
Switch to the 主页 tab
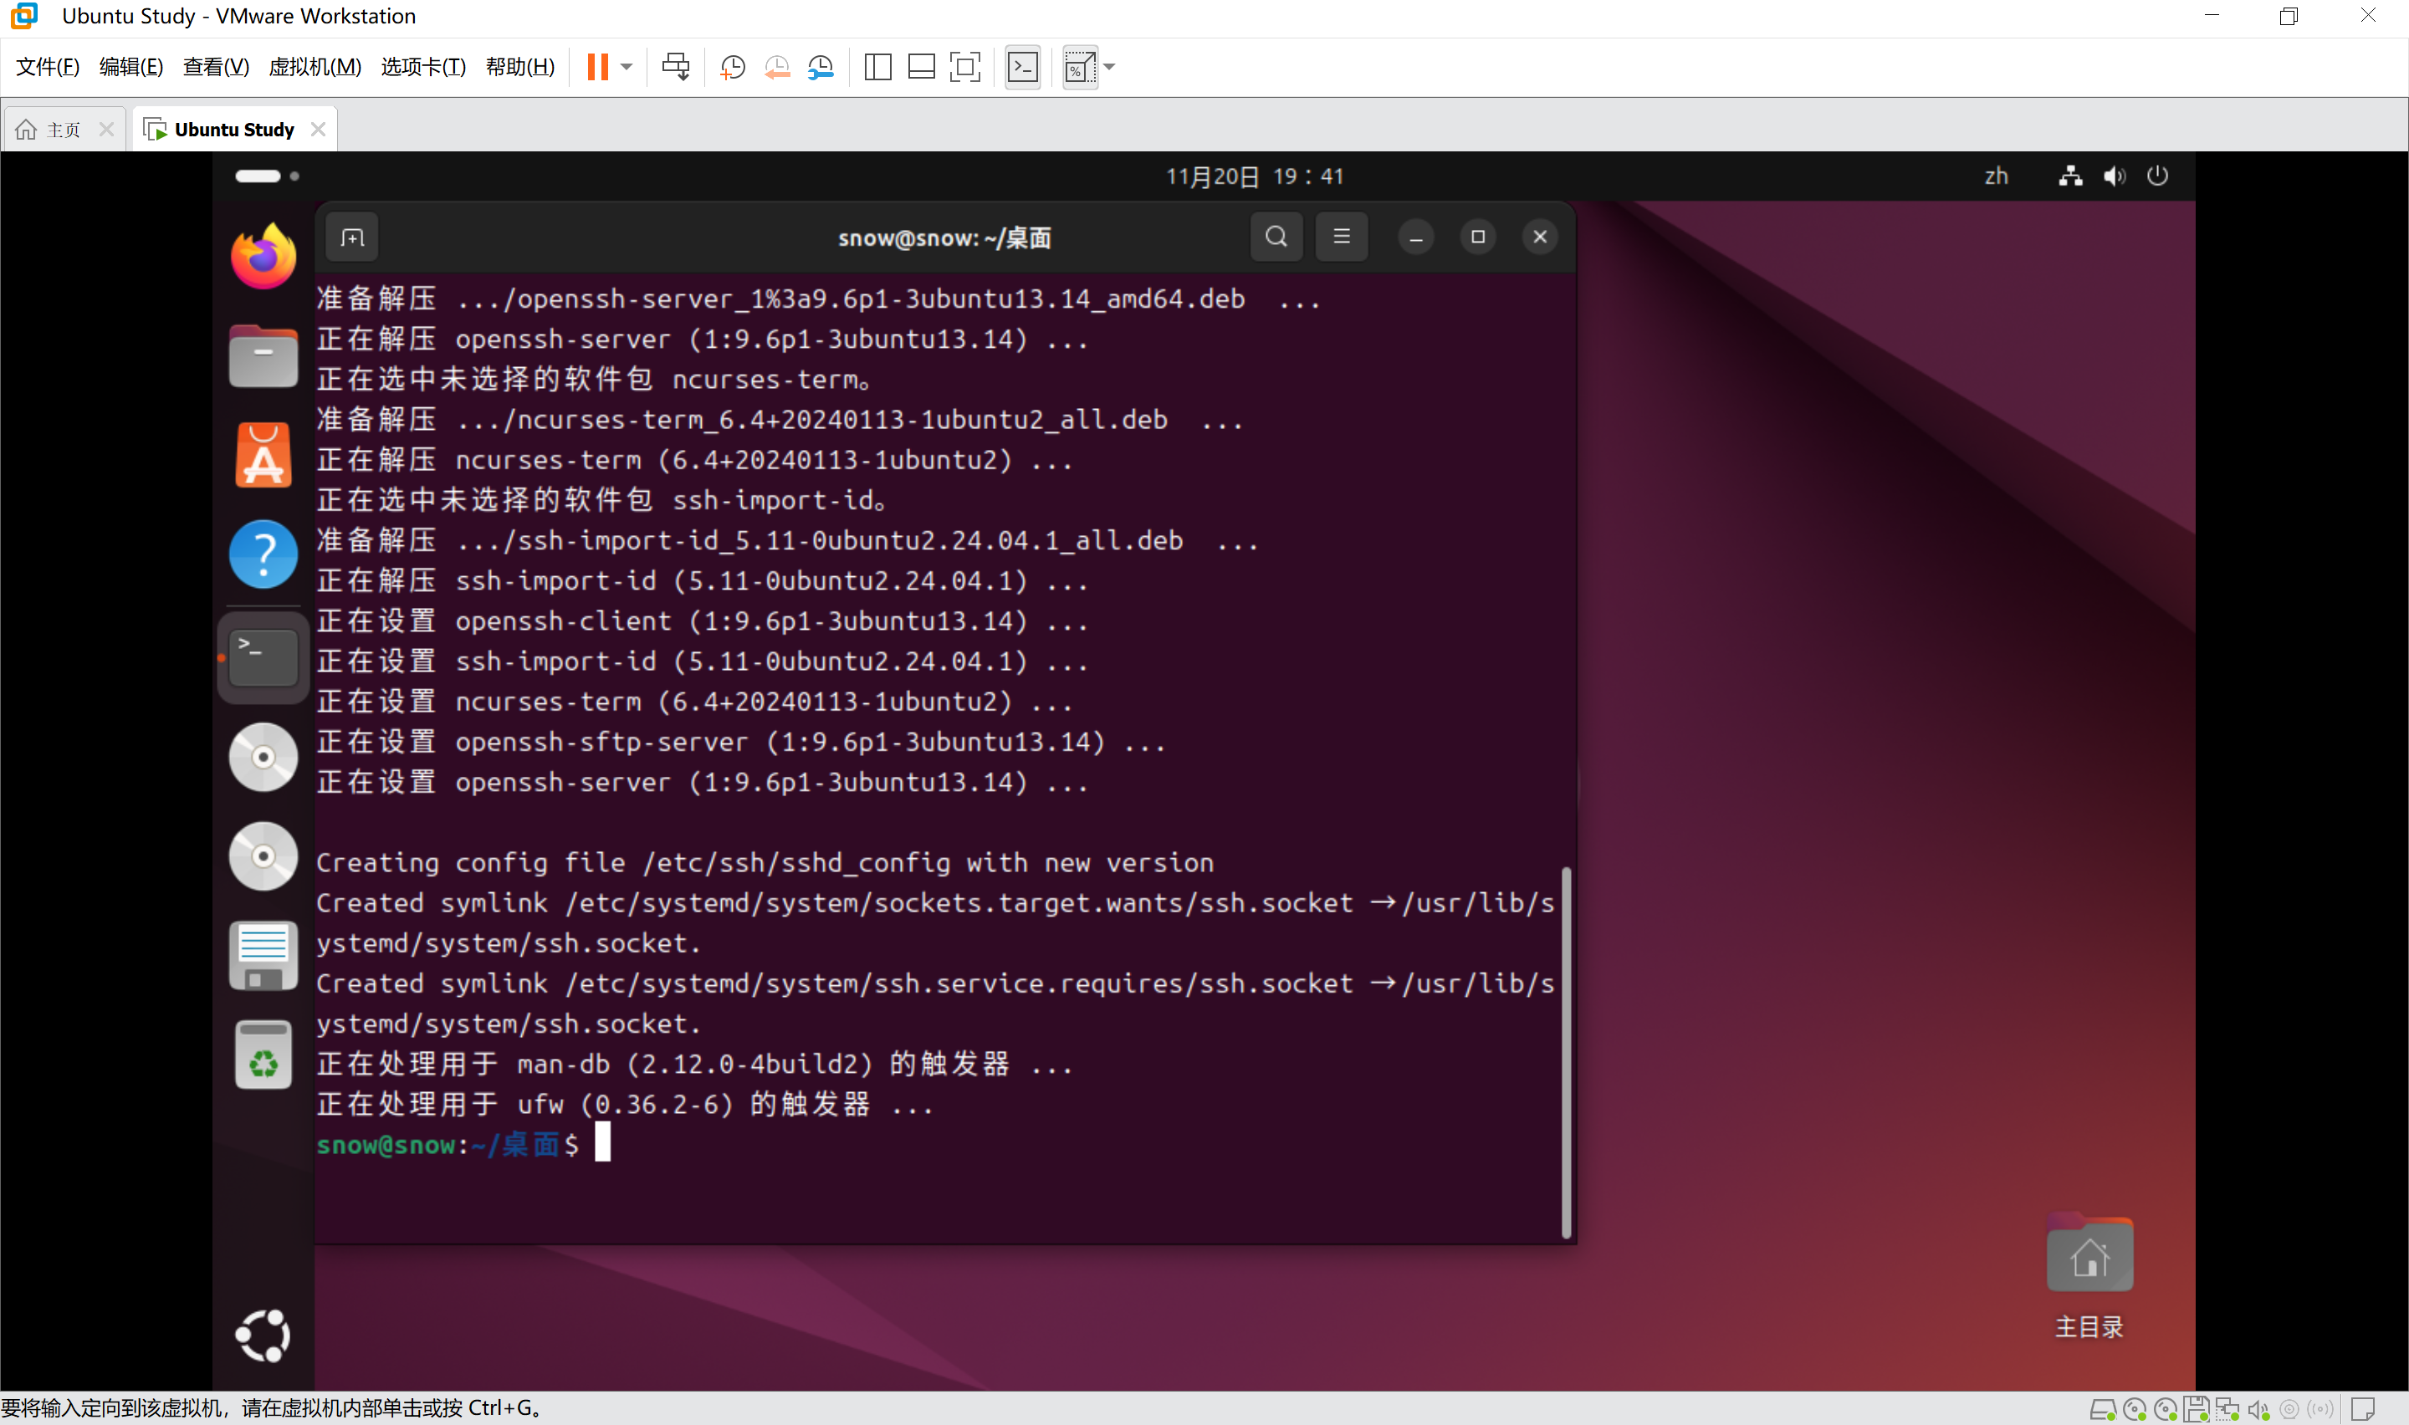pos(63,130)
